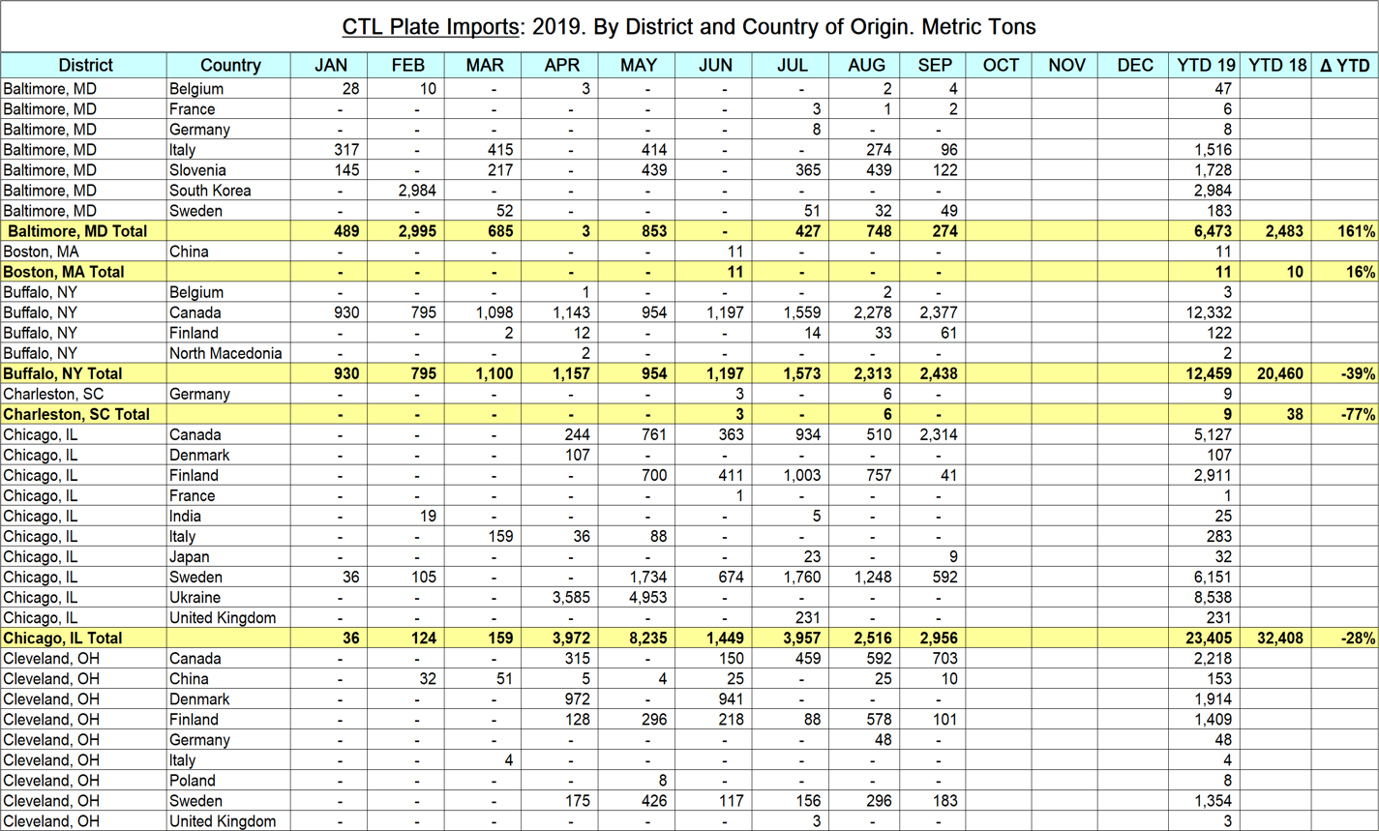Click the Δ YTD column header
The height and width of the screenshot is (831, 1379).
1345,66
